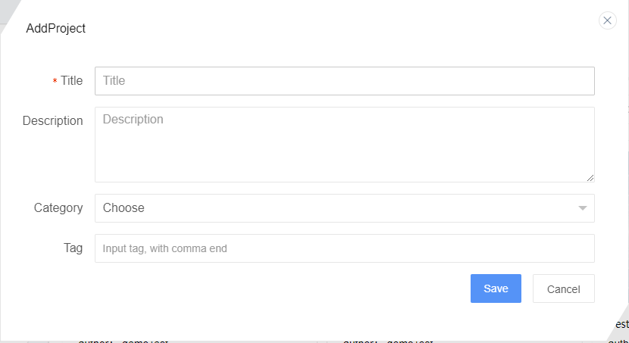The width and height of the screenshot is (629, 343).
Task: Click the Category dropdown arrow icon
Action: [x=583, y=208]
